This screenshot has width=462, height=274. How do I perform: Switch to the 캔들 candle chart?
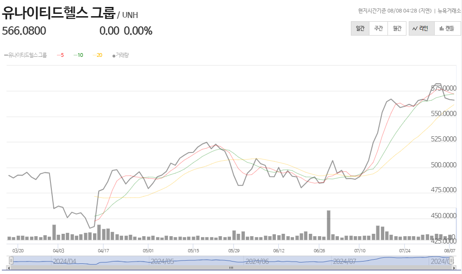pos(447,29)
